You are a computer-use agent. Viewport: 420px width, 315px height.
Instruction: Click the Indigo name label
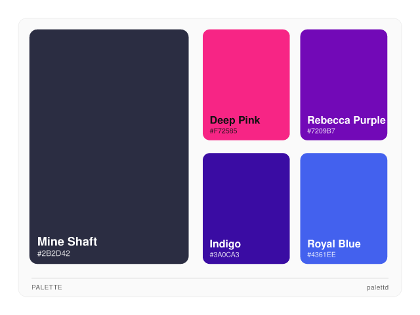tap(225, 244)
